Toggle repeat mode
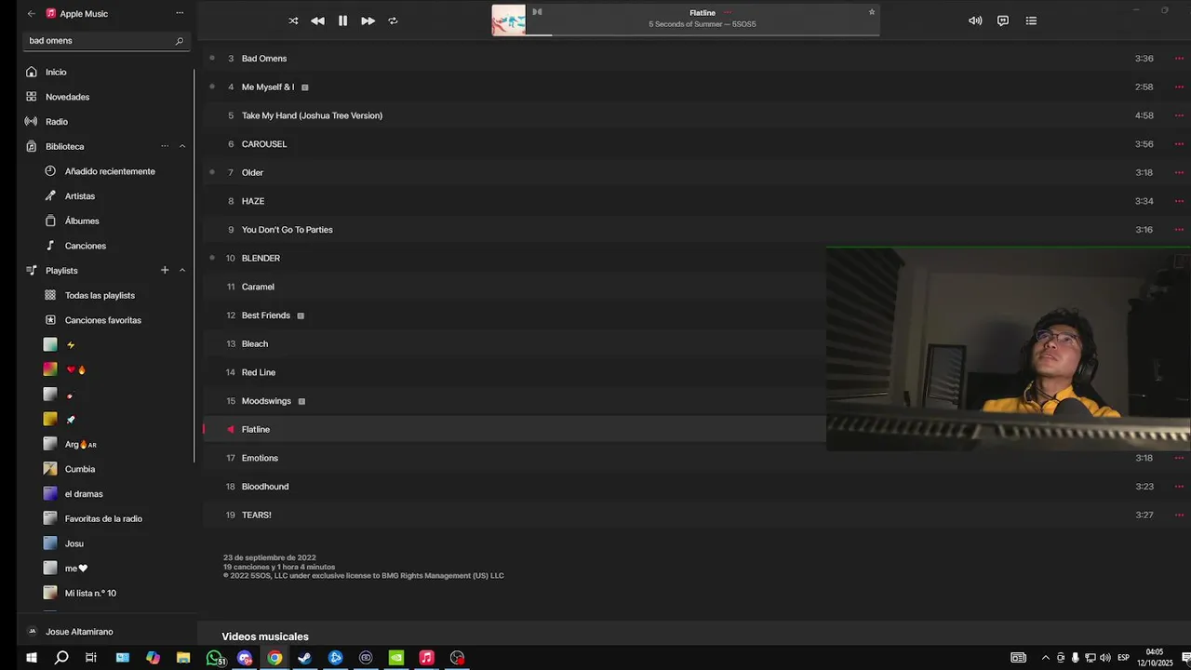This screenshot has width=1191, height=670. click(x=393, y=20)
